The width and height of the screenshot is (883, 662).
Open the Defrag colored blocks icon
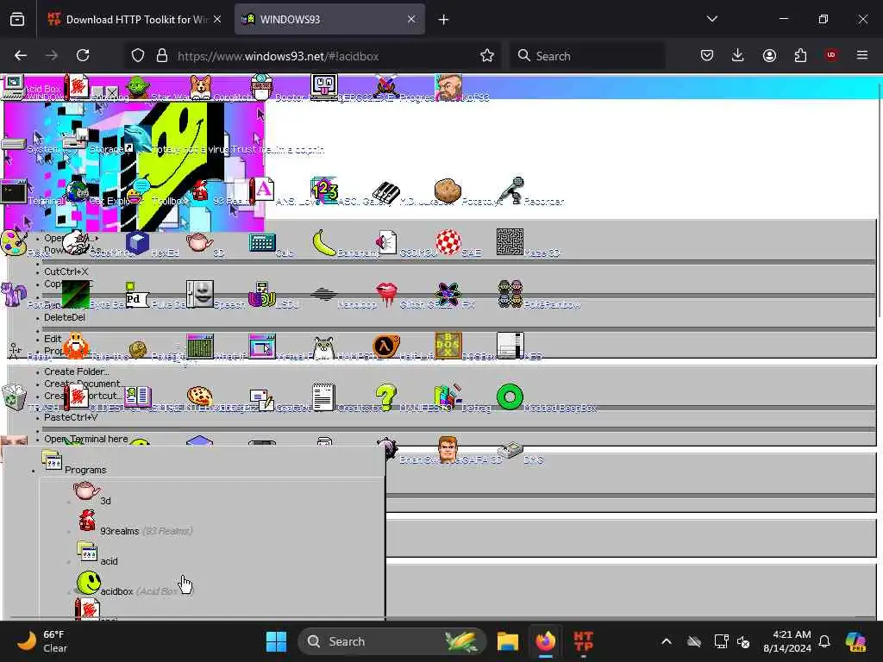tap(448, 397)
